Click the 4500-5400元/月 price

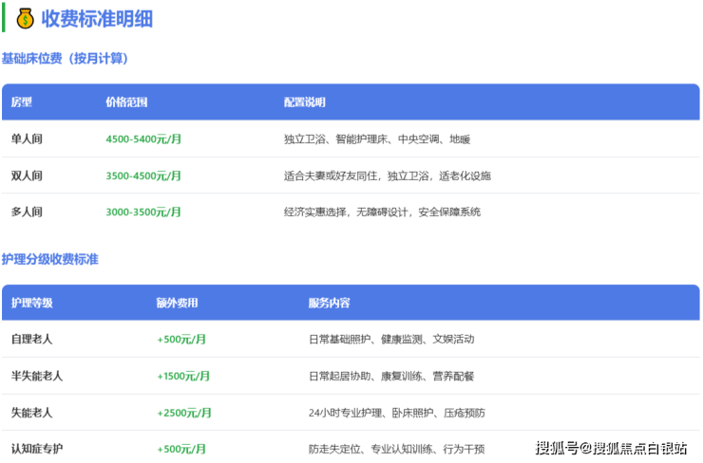click(143, 139)
